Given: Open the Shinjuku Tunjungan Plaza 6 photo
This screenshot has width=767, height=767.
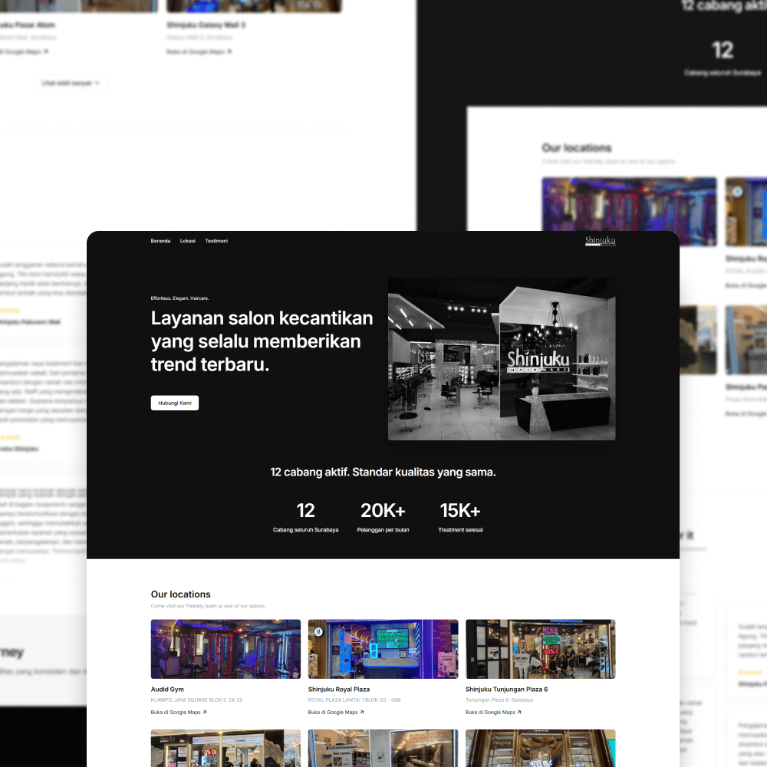Looking at the screenshot, I should coord(540,649).
